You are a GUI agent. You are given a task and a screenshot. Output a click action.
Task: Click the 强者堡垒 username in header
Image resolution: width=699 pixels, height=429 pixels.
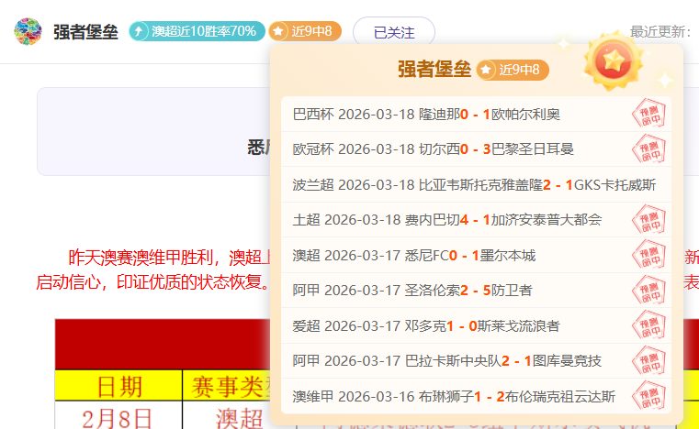click(x=85, y=32)
